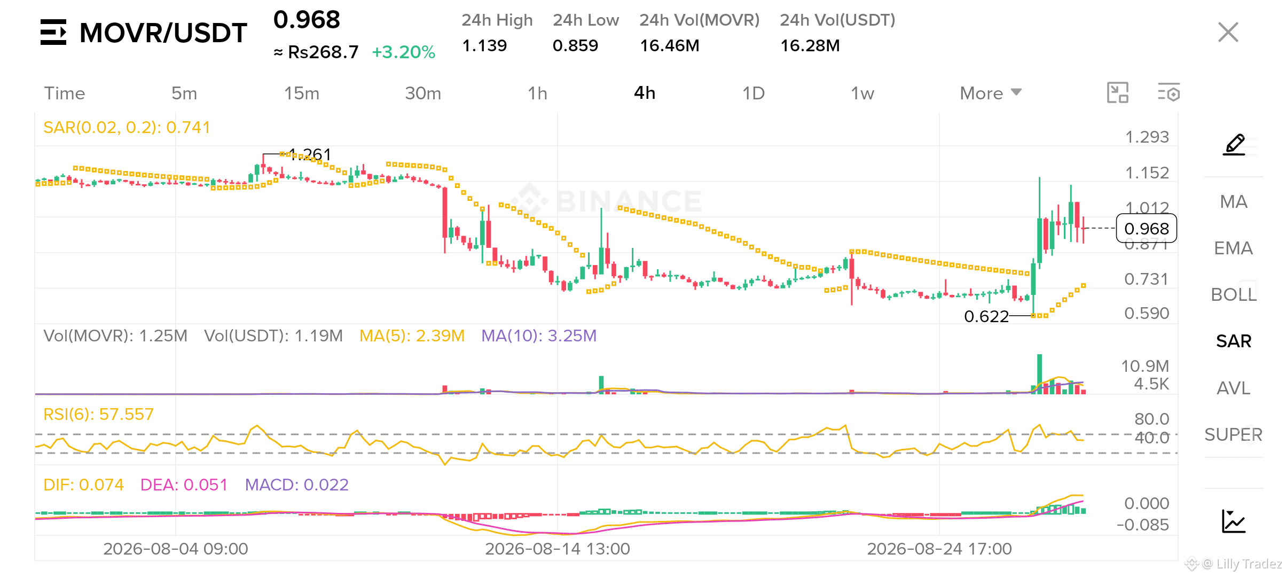Select the 1h interval
1286x577 pixels.
pyautogui.click(x=537, y=93)
